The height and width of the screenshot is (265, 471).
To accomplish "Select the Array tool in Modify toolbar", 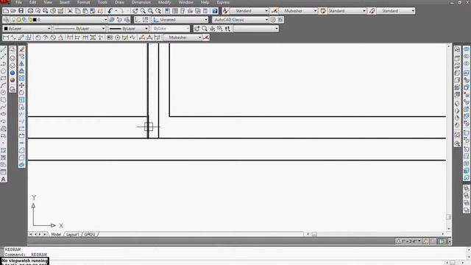I will [x=21, y=78].
